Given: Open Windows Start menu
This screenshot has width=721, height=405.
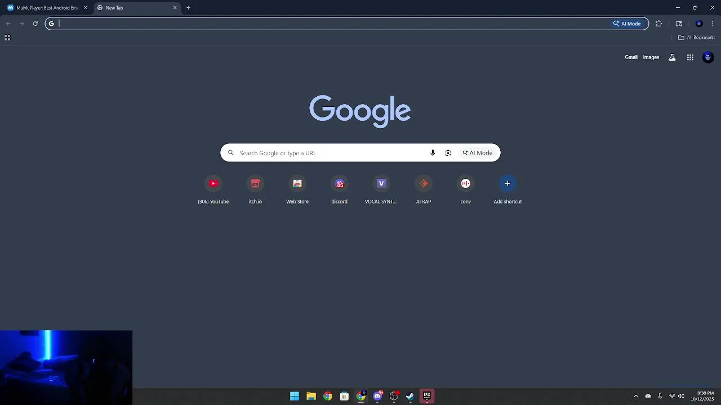Looking at the screenshot, I should pyautogui.click(x=295, y=396).
